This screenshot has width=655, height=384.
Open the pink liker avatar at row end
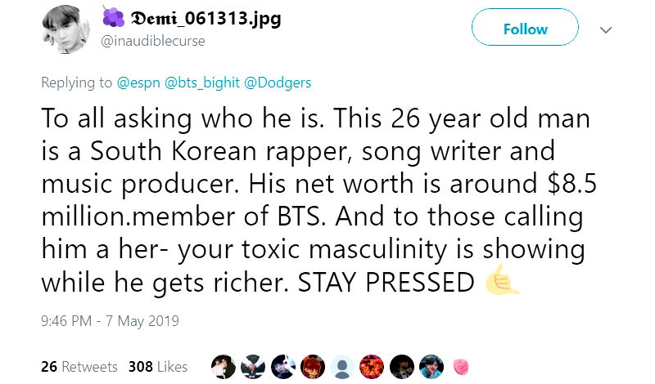click(460, 365)
